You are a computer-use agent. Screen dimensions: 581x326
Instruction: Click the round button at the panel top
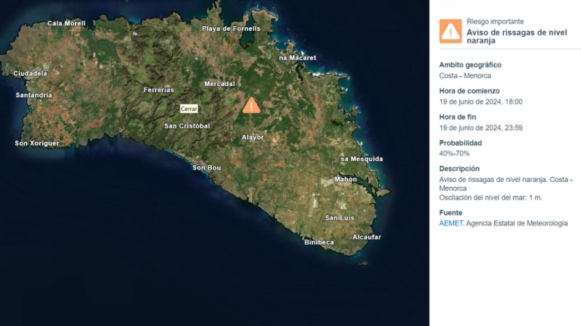pyautogui.click(x=450, y=2)
